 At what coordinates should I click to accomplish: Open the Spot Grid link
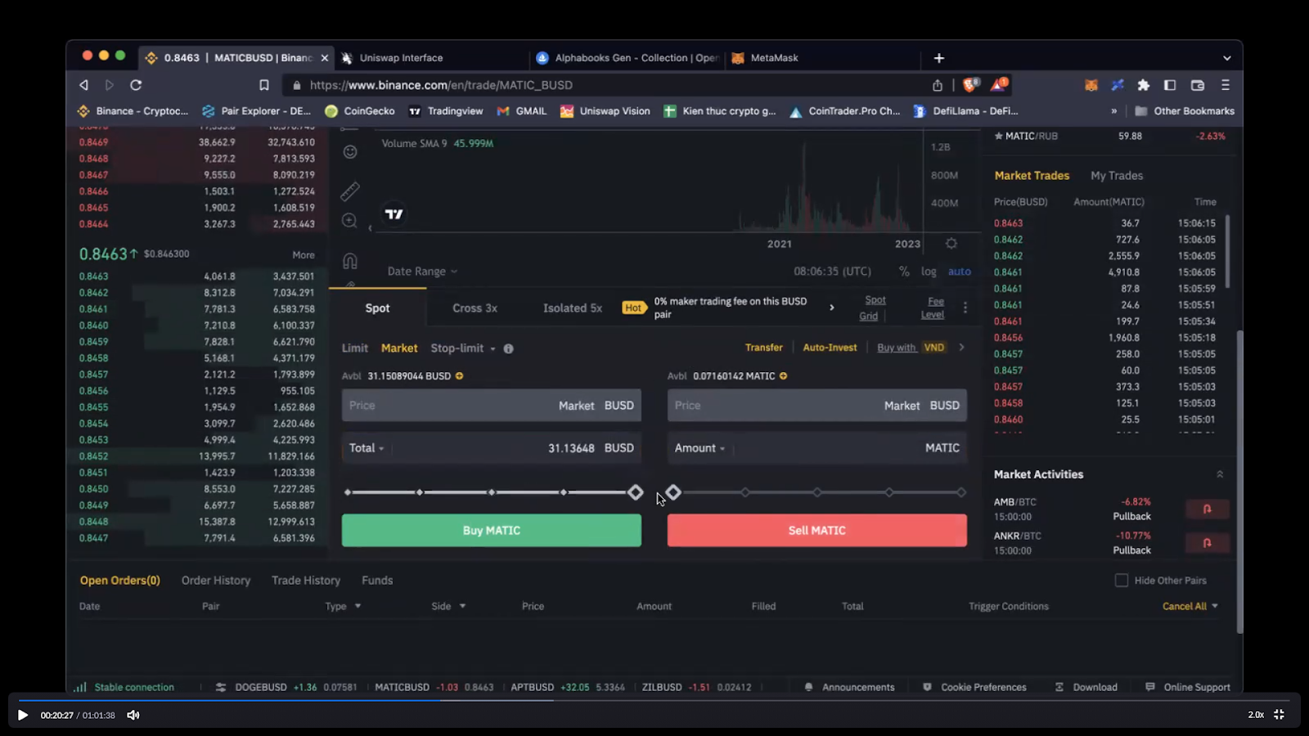point(872,308)
